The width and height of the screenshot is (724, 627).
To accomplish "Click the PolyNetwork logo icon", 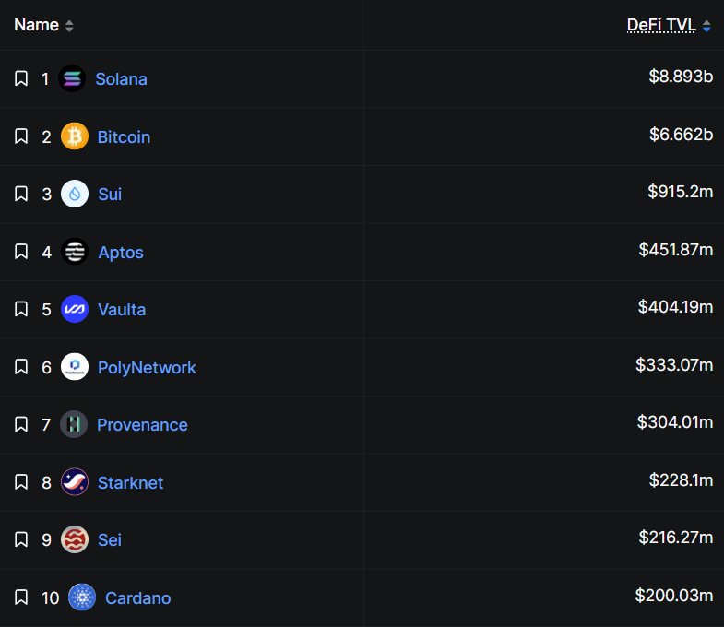I will [75, 367].
